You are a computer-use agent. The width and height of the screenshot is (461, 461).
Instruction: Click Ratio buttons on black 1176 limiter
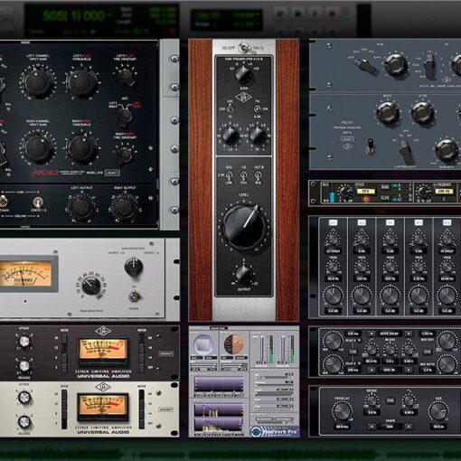64,353
